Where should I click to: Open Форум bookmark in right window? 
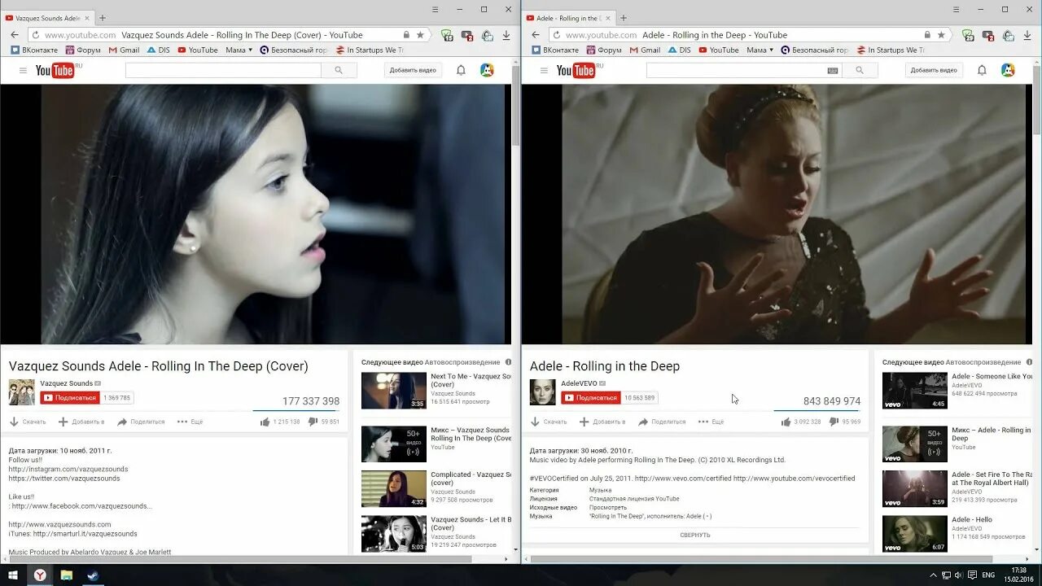604,50
